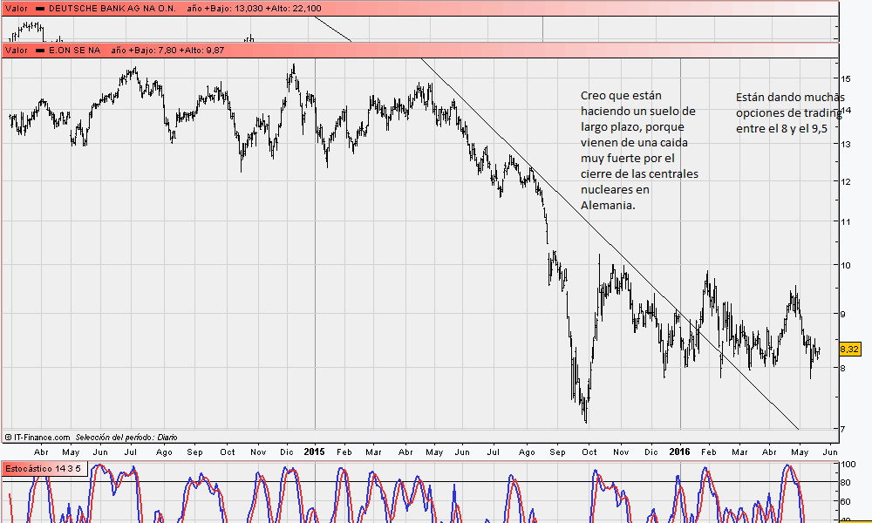This screenshot has width=872, height=523.
Task: Click the 2016 year marker on time axis
Action: point(680,452)
